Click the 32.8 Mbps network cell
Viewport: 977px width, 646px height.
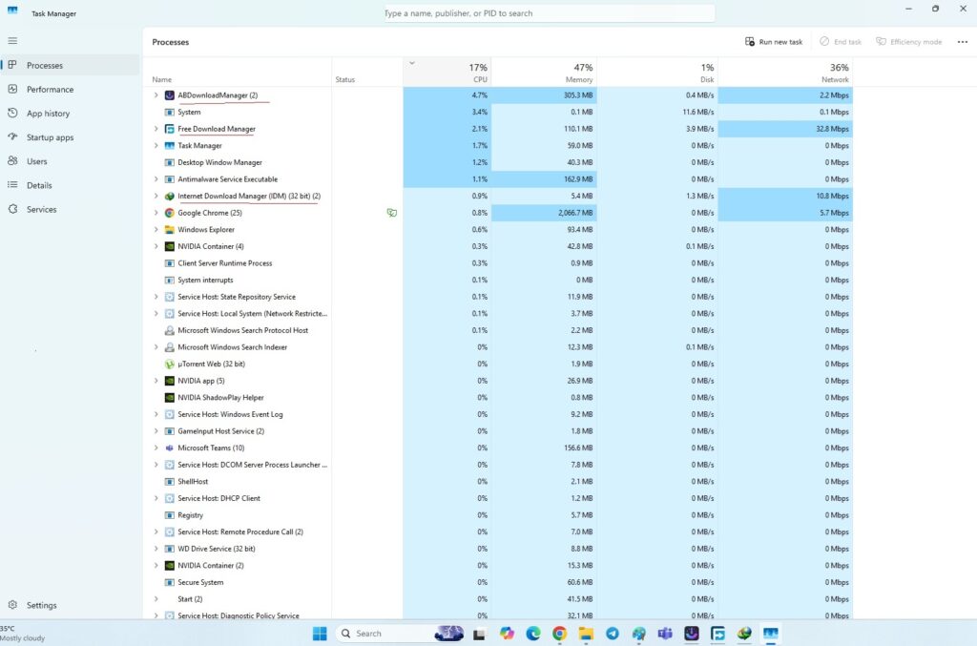coord(785,129)
